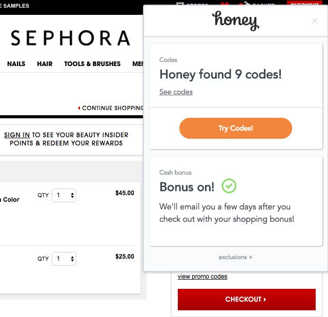328x317 pixels.
Task: Click the Honey logo
Action: (235, 21)
